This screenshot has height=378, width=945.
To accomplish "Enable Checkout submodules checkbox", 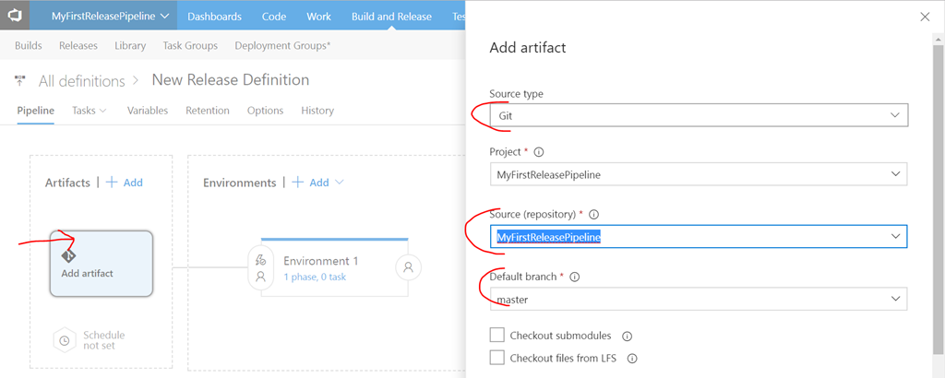I will 497,336.
